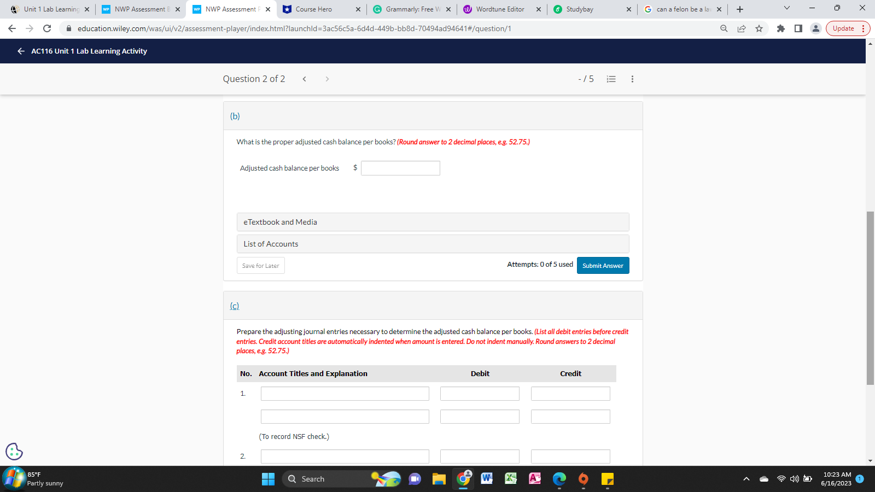Toggle the Chrome side panel

pyautogui.click(x=798, y=28)
